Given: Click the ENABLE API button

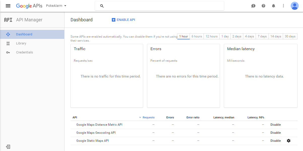Looking at the screenshot, I should (x=123, y=20).
